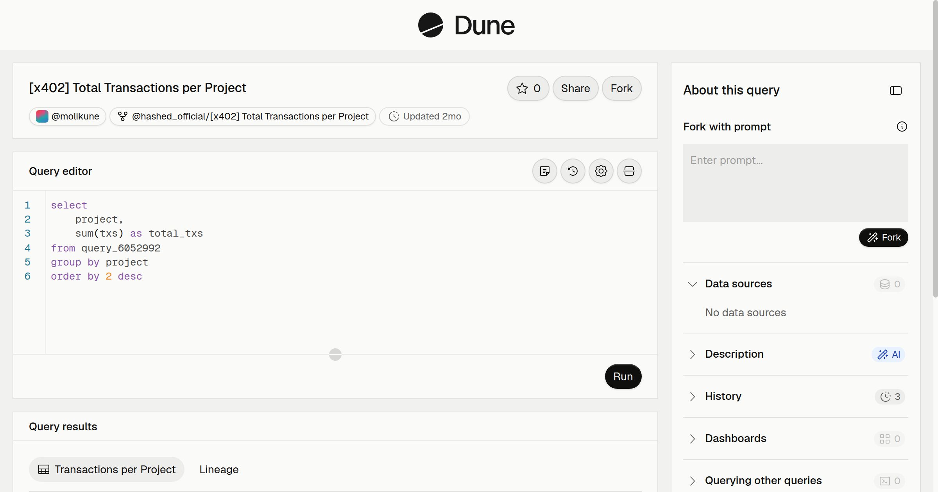Click 'sum(txs) as total_txs' code line
This screenshot has height=492, width=938.
(x=139, y=234)
